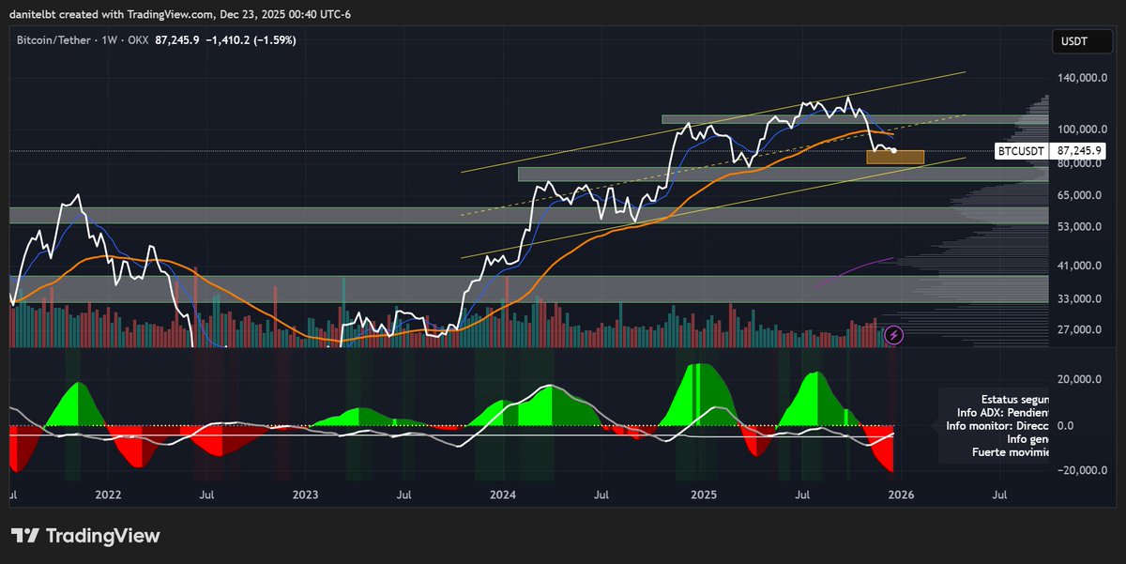Click the 2022 label on time axis
This screenshot has width=1126, height=564.
[109, 494]
